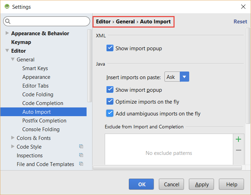Collapse the General tree node
This screenshot has height=195, width=251.
(13, 59)
